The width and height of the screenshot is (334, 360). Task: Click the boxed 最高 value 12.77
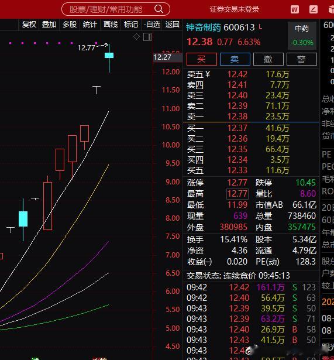pyautogui.click(x=237, y=194)
